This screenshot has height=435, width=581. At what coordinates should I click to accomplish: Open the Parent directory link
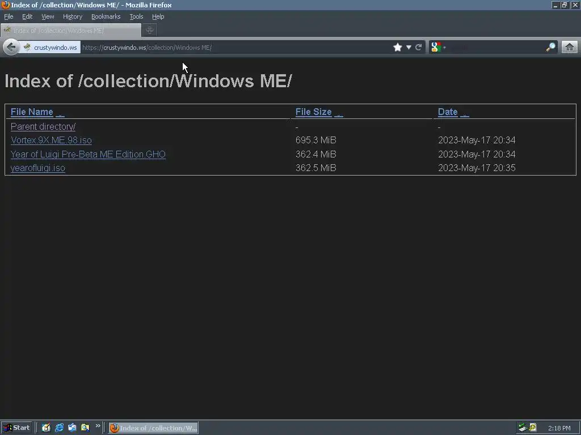pyautogui.click(x=43, y=126)
